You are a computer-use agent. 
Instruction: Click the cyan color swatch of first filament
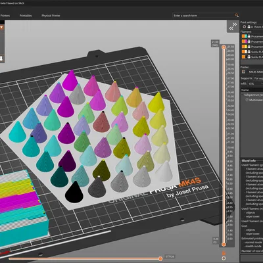[x=246, y=36]
